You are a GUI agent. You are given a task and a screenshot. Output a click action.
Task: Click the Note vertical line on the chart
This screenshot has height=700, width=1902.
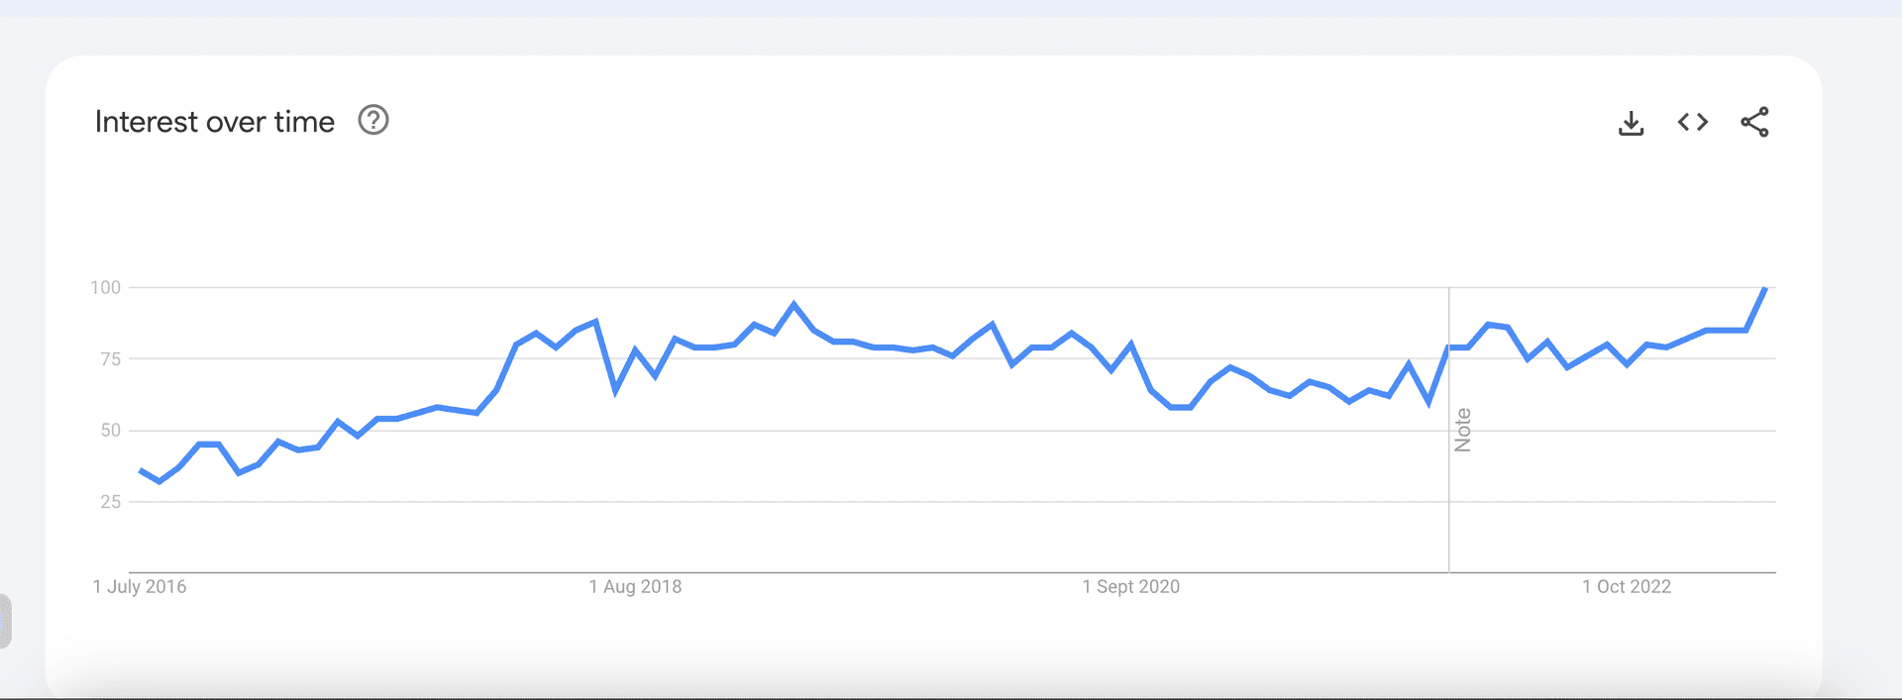[1448, 495]
